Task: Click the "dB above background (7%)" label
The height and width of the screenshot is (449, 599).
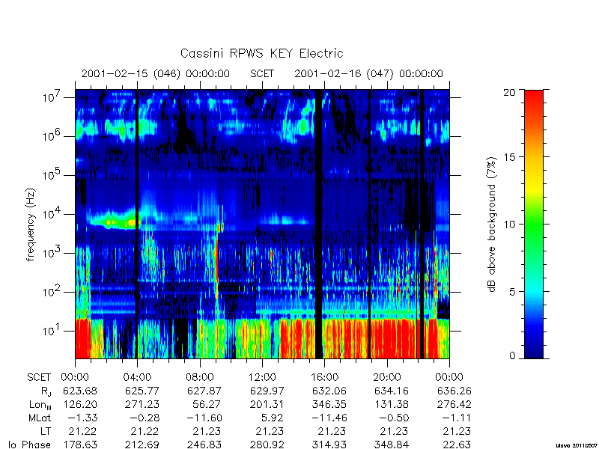Action: point(493,224)
